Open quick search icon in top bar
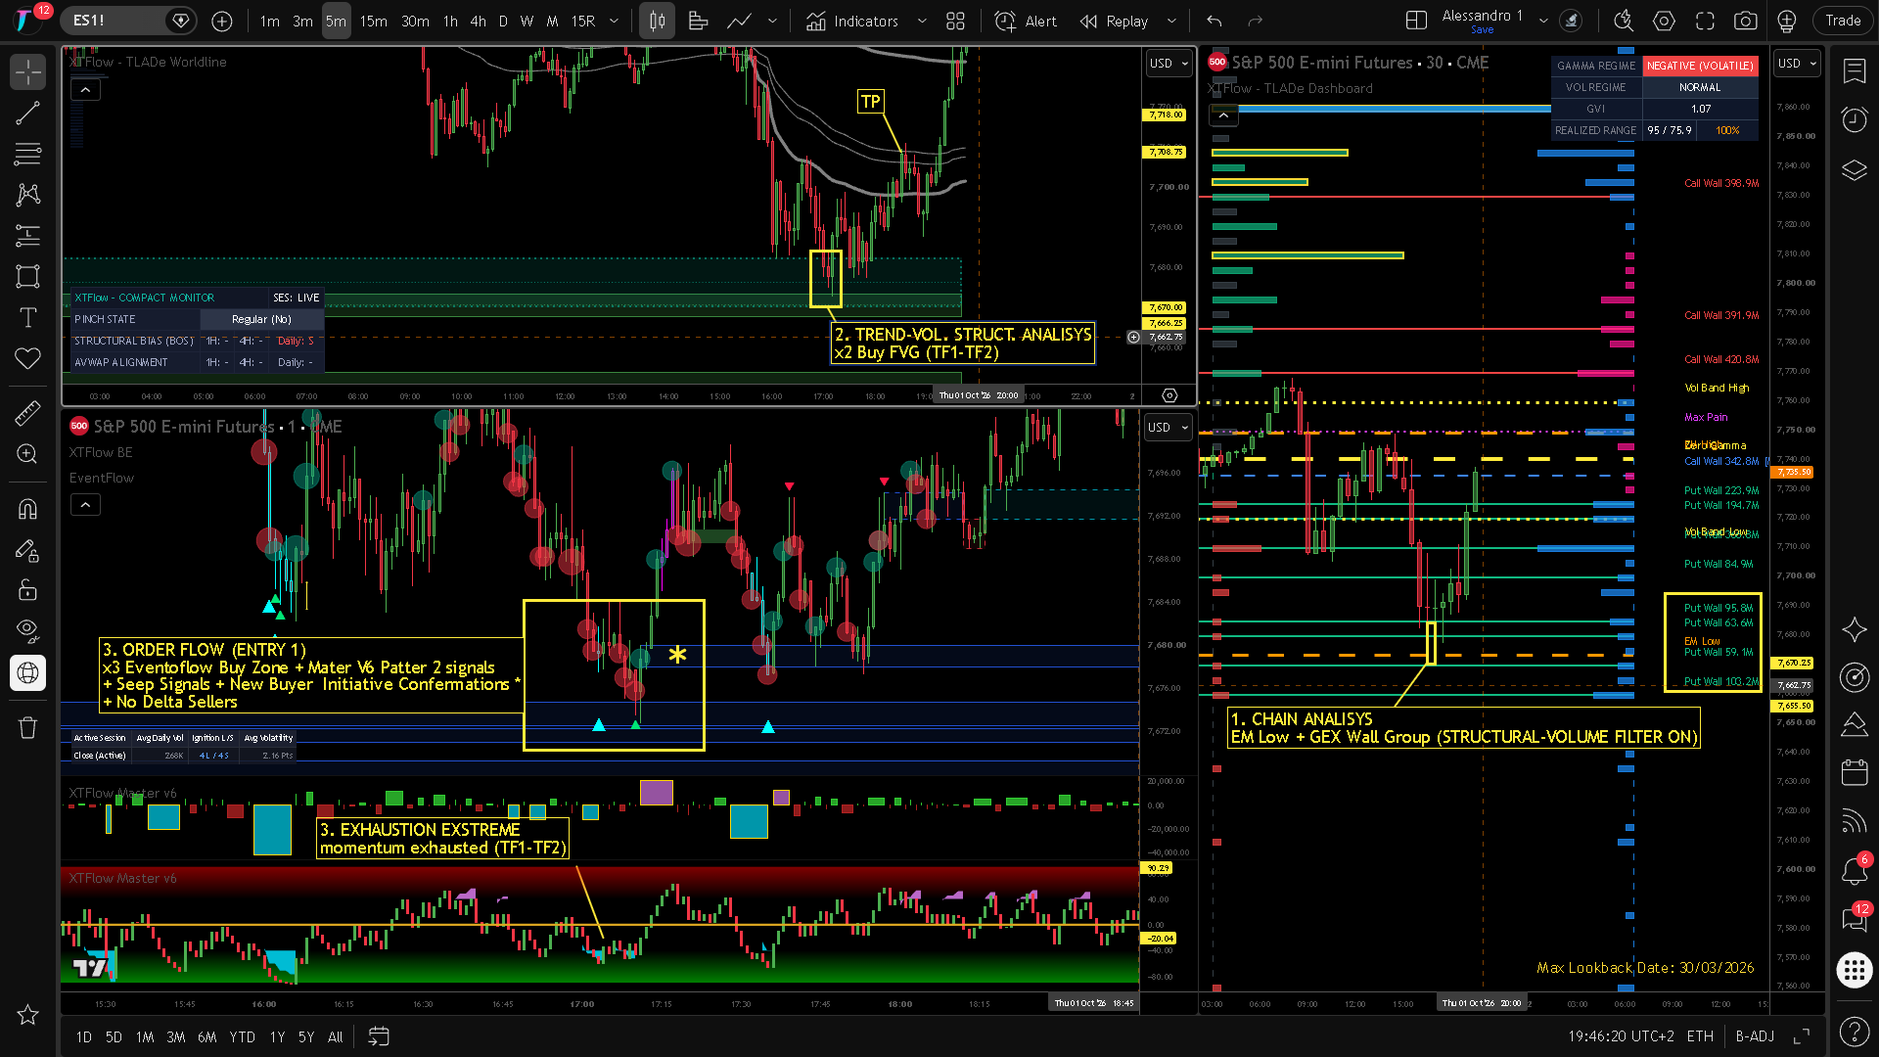Viewport: 1879px width, 1057px height. coord(1624,21)
